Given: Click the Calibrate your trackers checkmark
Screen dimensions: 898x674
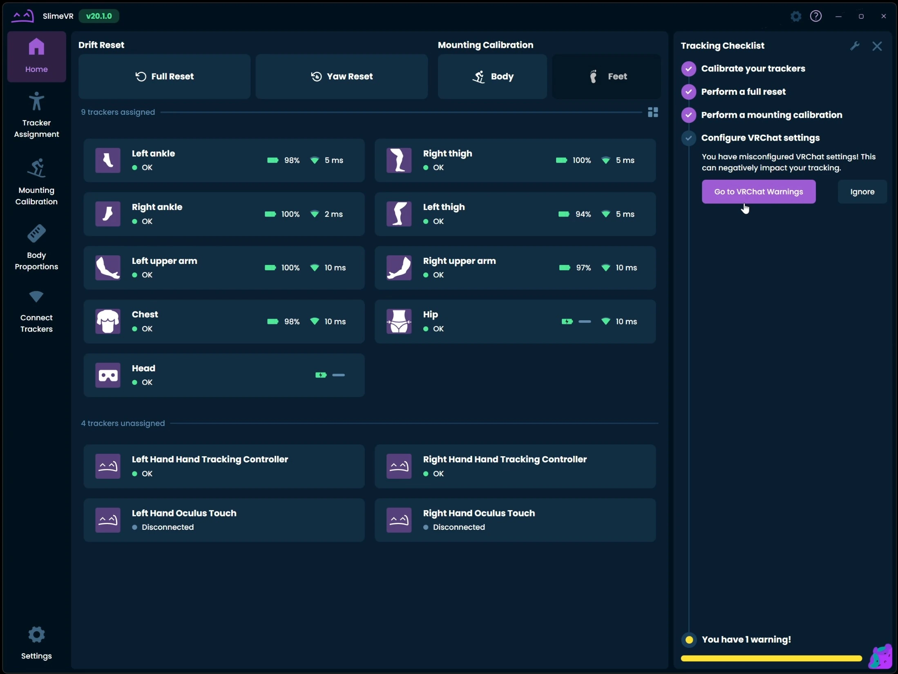Looking at the screenshot, I should click(689, 69).
